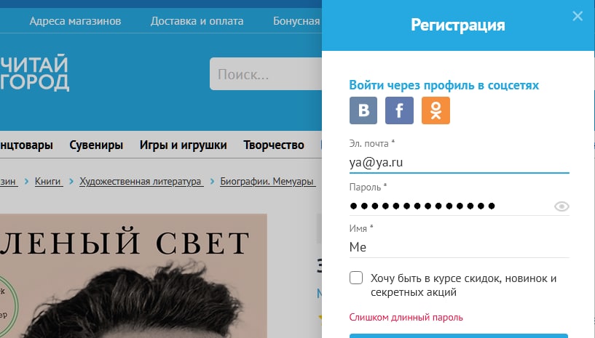Show password with the eye icon

561,206
